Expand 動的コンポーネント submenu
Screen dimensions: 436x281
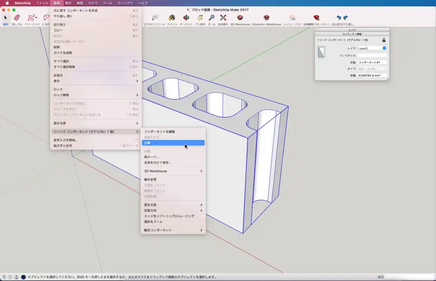coord(173,230)
